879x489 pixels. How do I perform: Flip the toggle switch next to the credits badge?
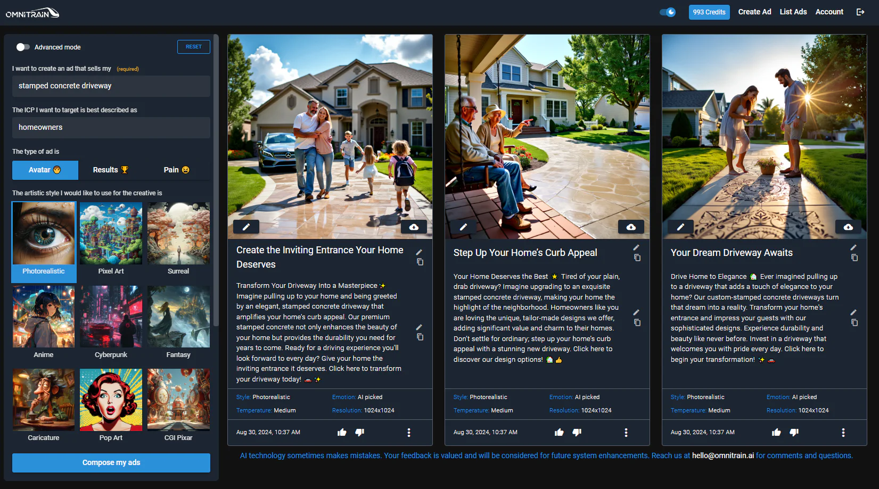click(667, 12)
